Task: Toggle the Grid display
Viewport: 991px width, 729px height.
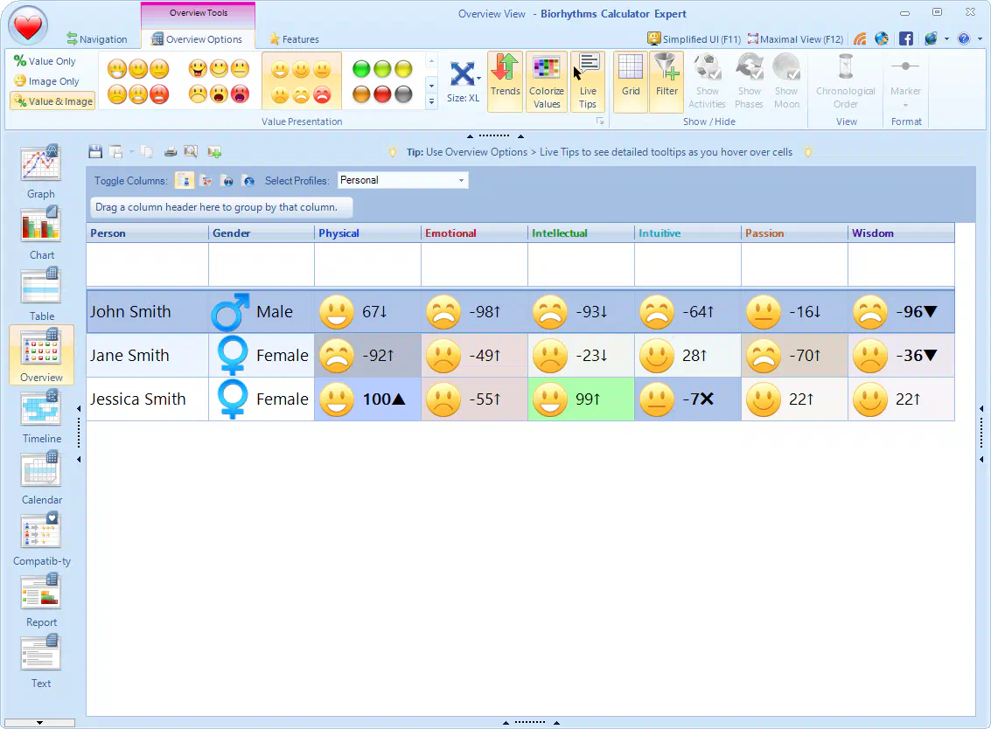Action: [x=630, y=81]
